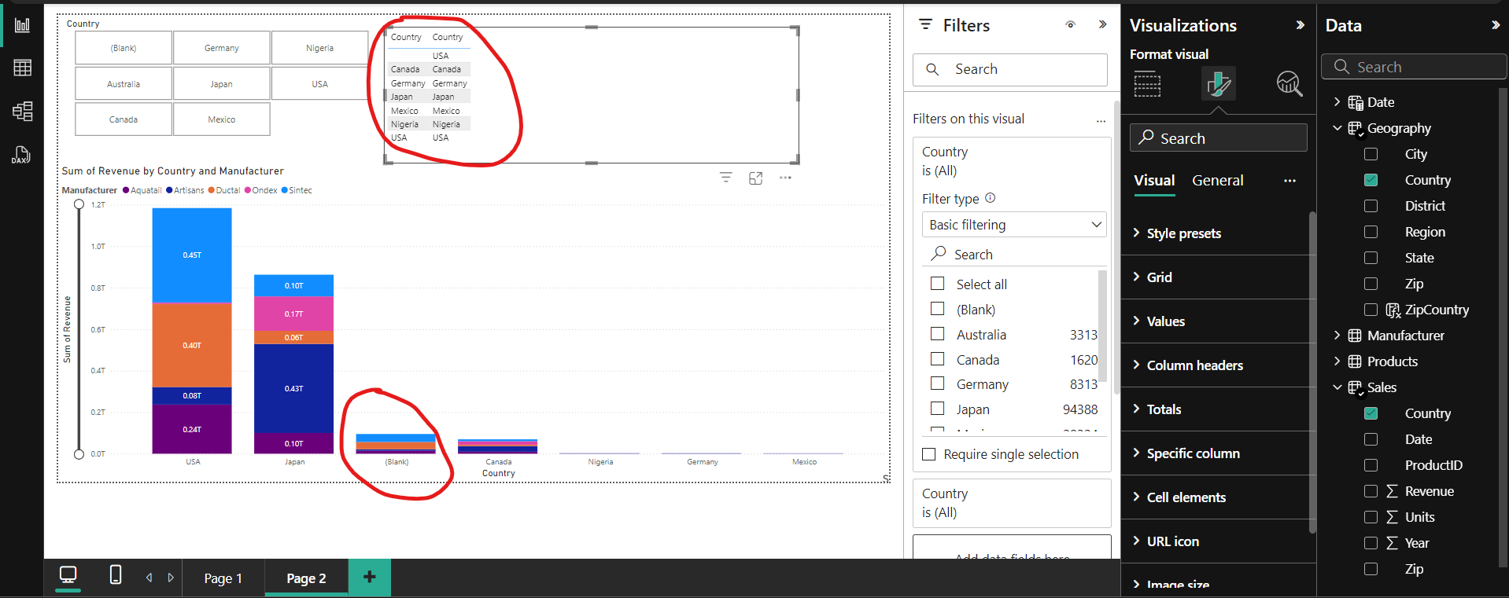1509x598 pixels.
Task: Click the Format visual paintbrush icon
Action: point(1218,83)
